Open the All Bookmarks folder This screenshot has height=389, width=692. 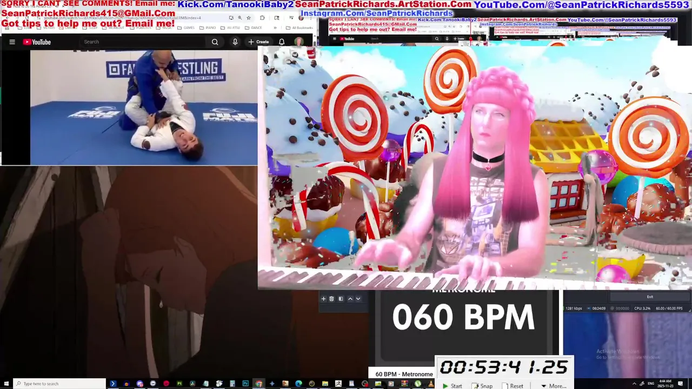click(300, 28)
